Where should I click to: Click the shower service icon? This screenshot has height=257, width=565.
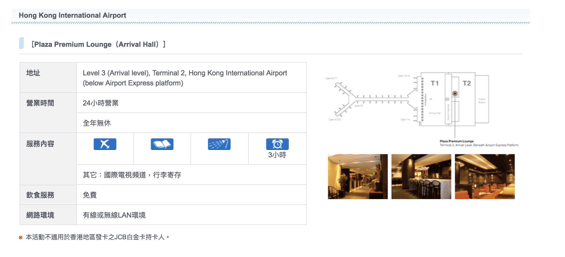click(219, 144)
